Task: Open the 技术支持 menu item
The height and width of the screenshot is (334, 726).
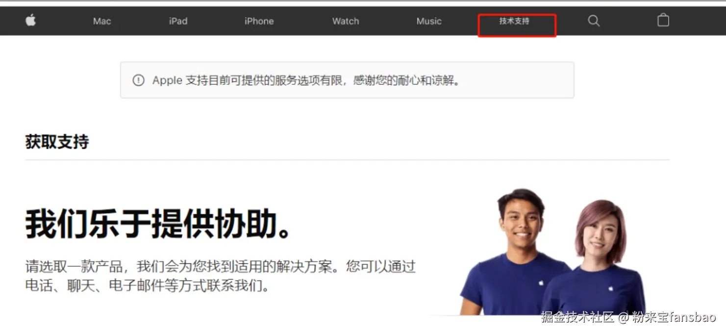Action: [514, 21]
